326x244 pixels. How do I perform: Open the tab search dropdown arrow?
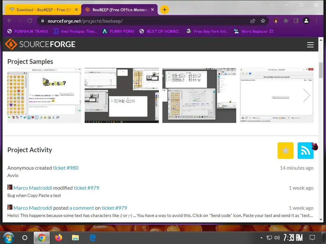272,4
